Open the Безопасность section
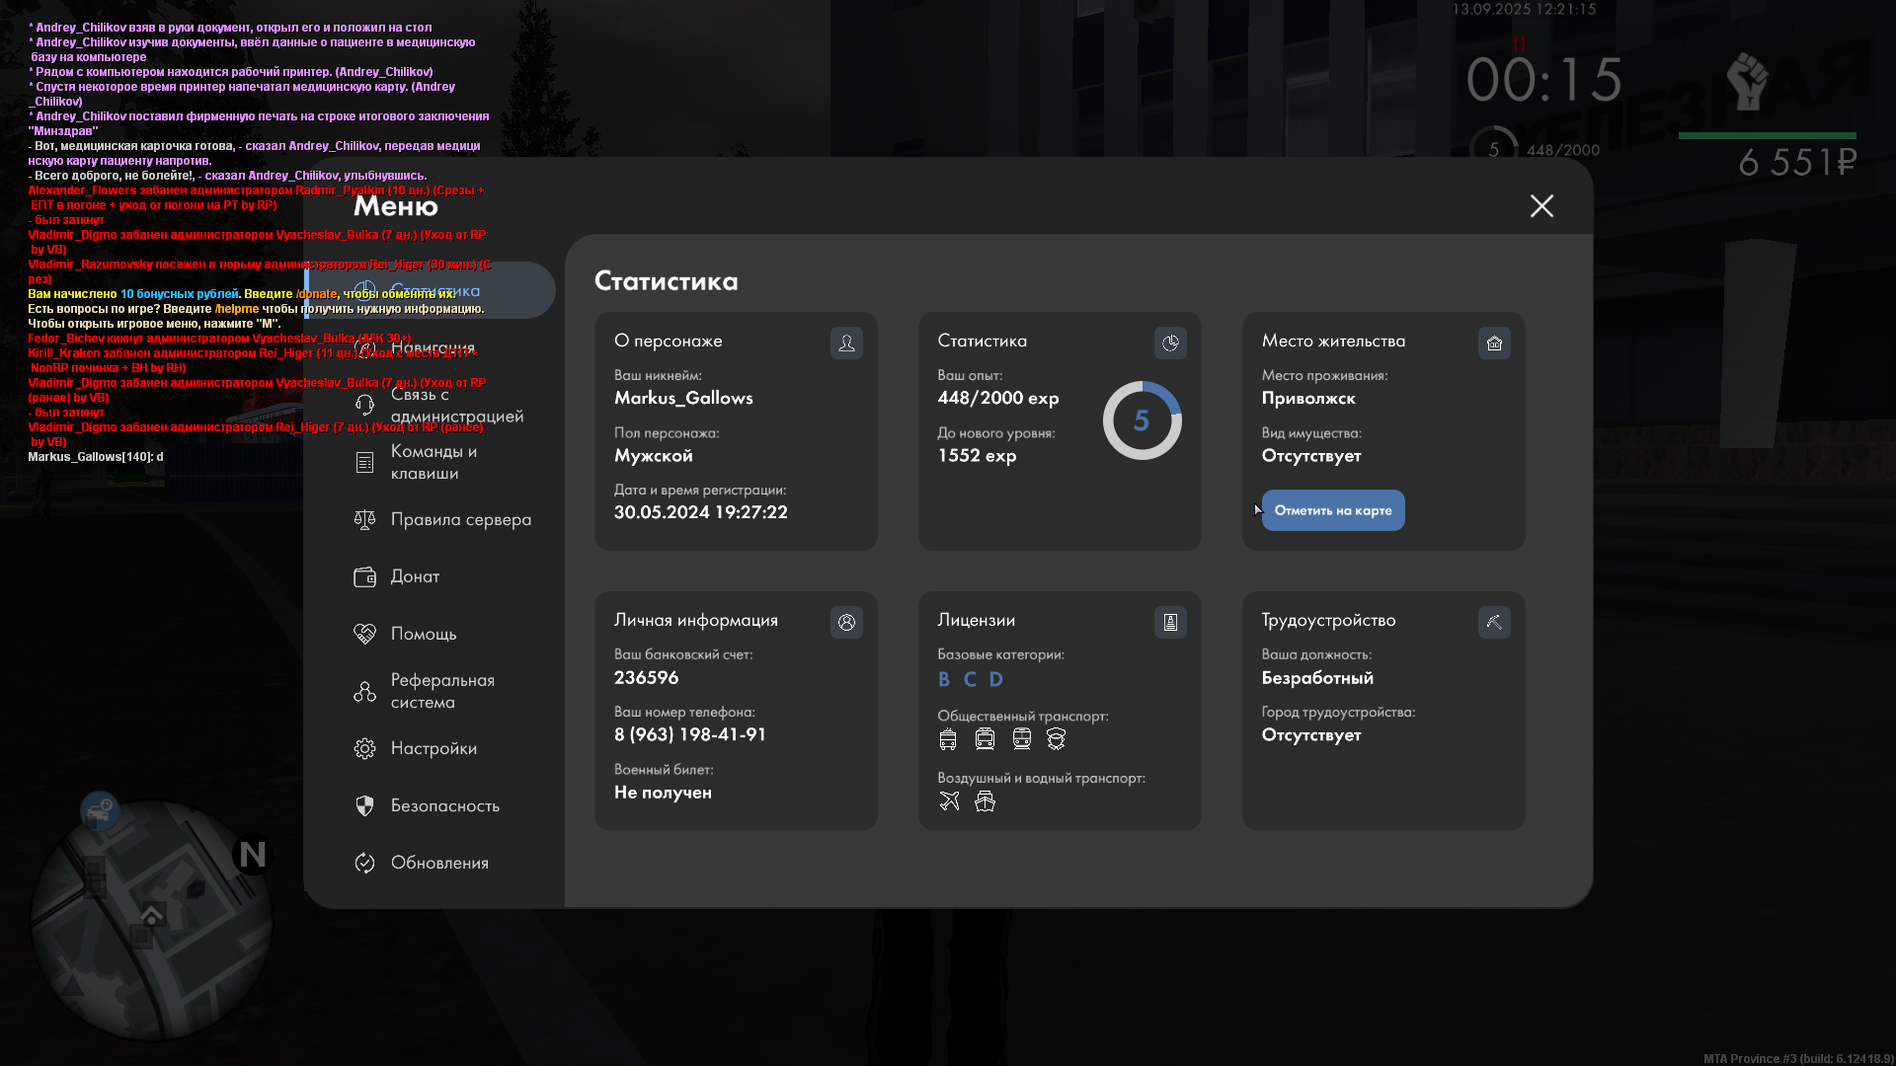The width and height of the screenshot is (1896, 1066). pos(443,805)
